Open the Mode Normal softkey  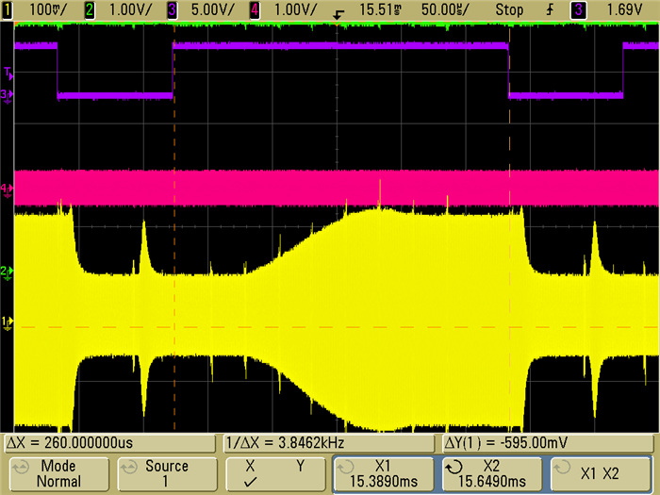58,474
